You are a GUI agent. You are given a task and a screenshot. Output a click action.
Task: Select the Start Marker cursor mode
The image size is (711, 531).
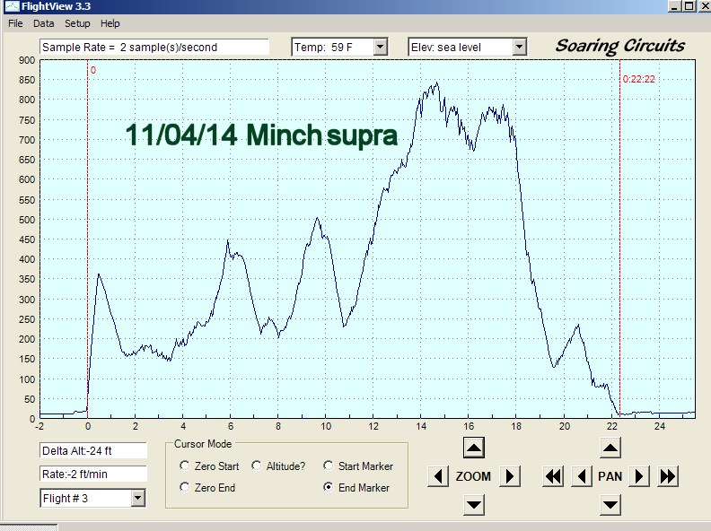point(328,466)
